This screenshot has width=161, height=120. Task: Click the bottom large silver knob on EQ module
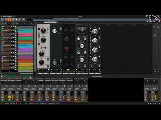[x=95, y=59]
